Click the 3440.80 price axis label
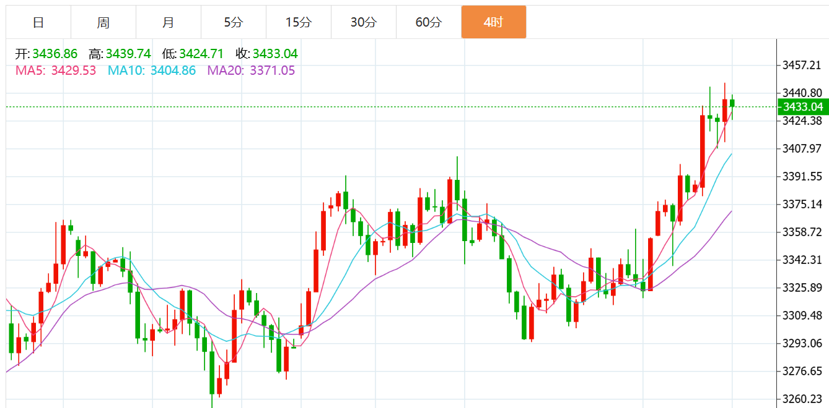The width and height of the screenshot is (829, 408). pyautogui.click(x=802, y=93)
